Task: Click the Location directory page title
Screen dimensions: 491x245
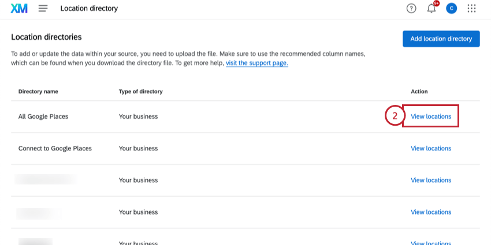Action: [x=89, y=9]
